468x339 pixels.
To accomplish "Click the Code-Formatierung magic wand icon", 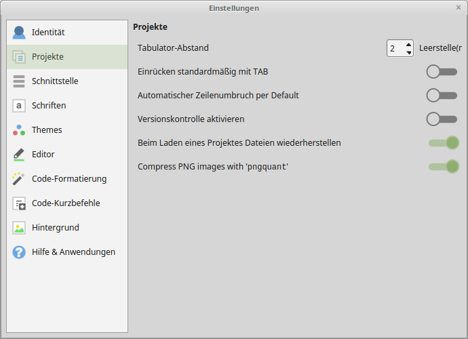I will [19, 179].
